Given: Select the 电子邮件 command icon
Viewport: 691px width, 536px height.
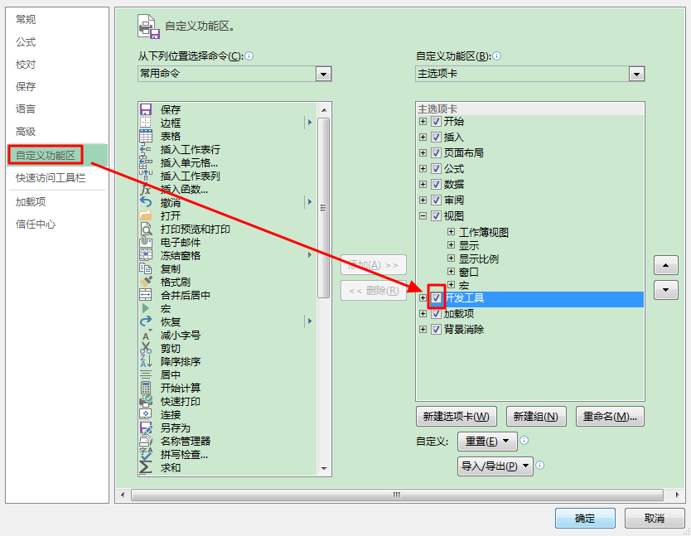Looking at the screenshot, I should point(146,242).
